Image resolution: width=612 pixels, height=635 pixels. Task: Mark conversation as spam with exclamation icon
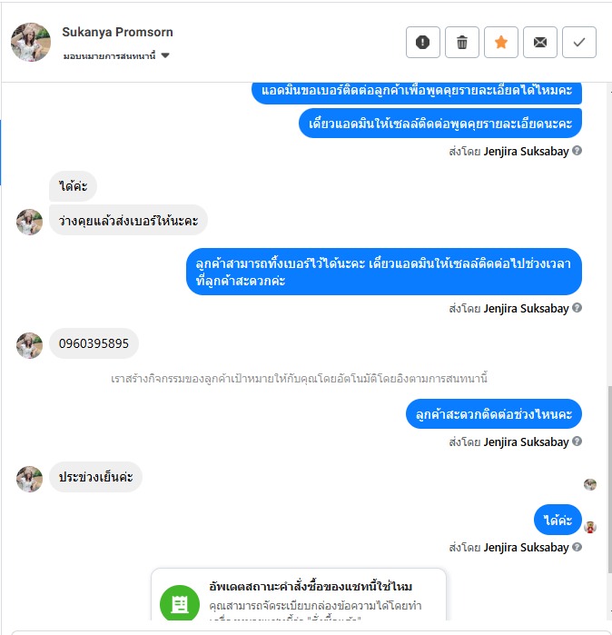[x=423, y=42]
